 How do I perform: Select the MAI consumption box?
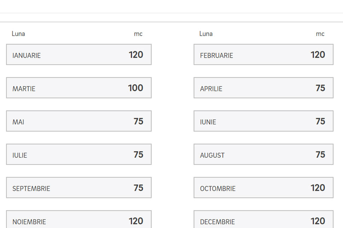[x=79, y=121]
